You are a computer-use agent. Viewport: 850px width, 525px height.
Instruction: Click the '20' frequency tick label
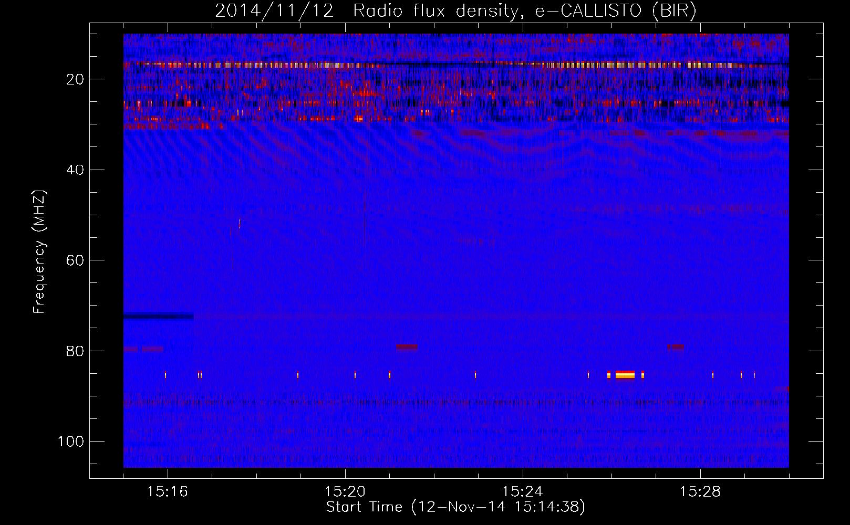pos(76,79)
